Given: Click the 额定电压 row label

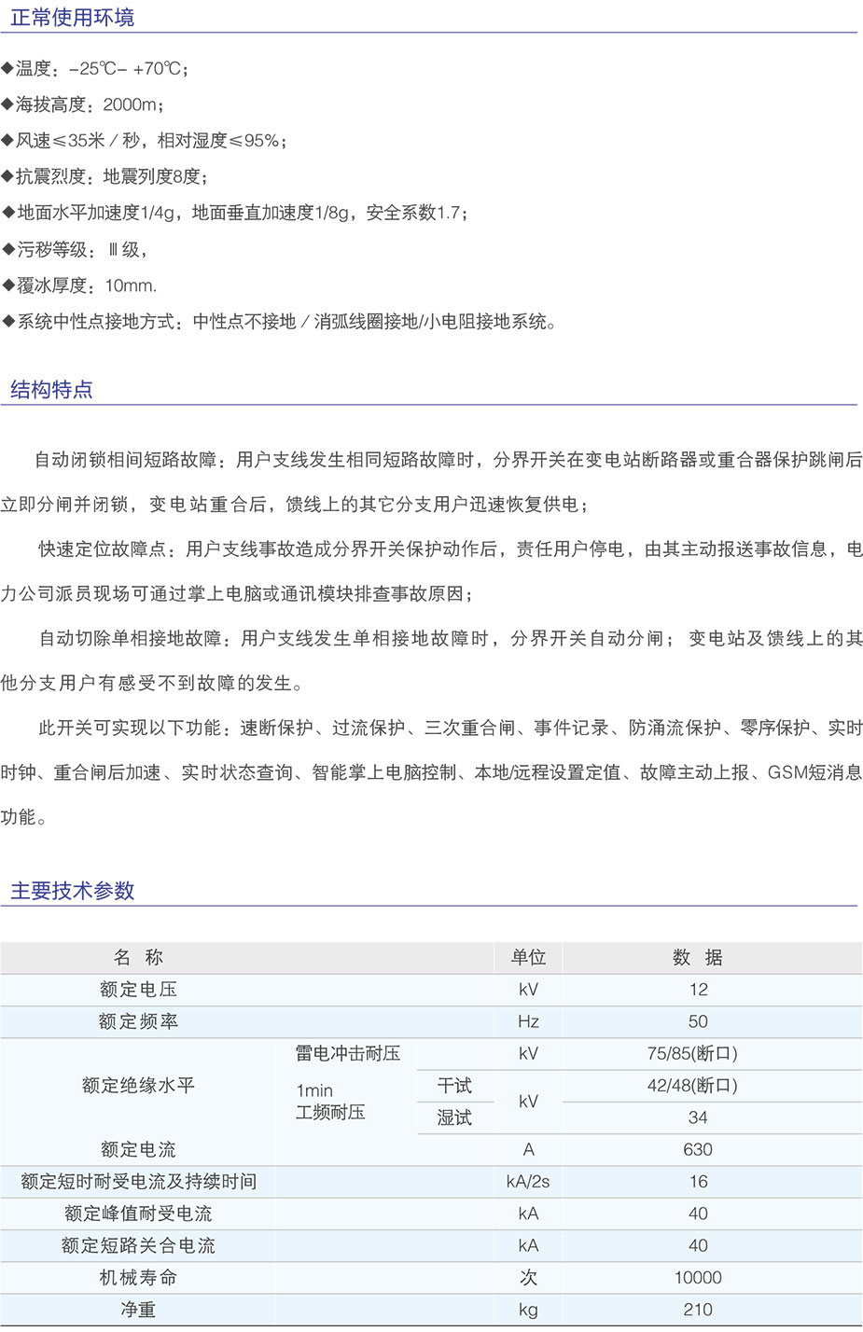Looking at the screenshot, I should click(x=138, y=990).
